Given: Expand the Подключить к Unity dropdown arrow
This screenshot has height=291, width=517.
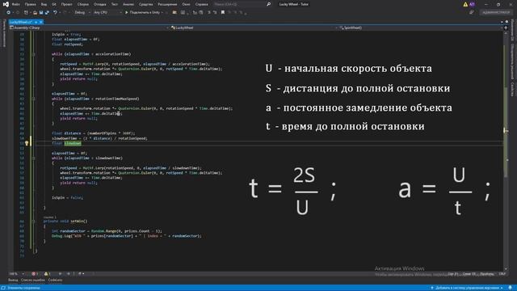Looking at the screenshot, I should [x=162, y=13].
